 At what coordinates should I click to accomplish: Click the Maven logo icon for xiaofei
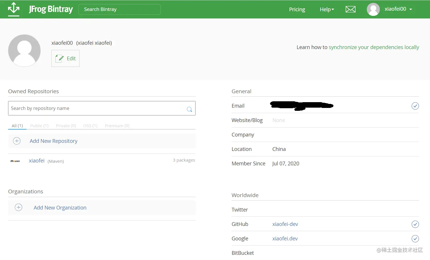[15, 161]
